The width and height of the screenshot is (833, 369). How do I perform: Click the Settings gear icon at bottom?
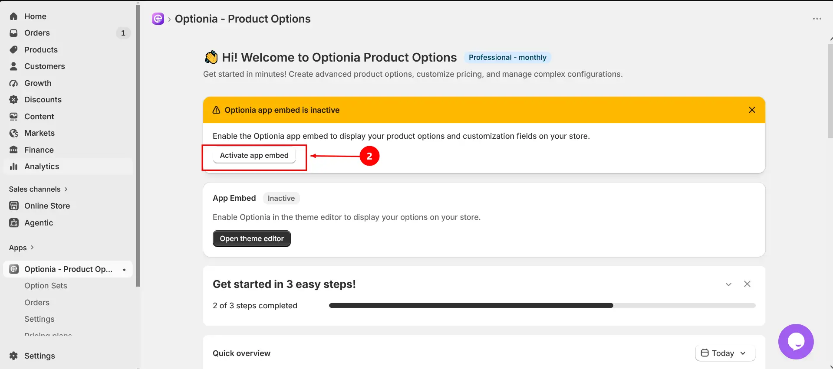pyautogui.click(x=14, y=356)
